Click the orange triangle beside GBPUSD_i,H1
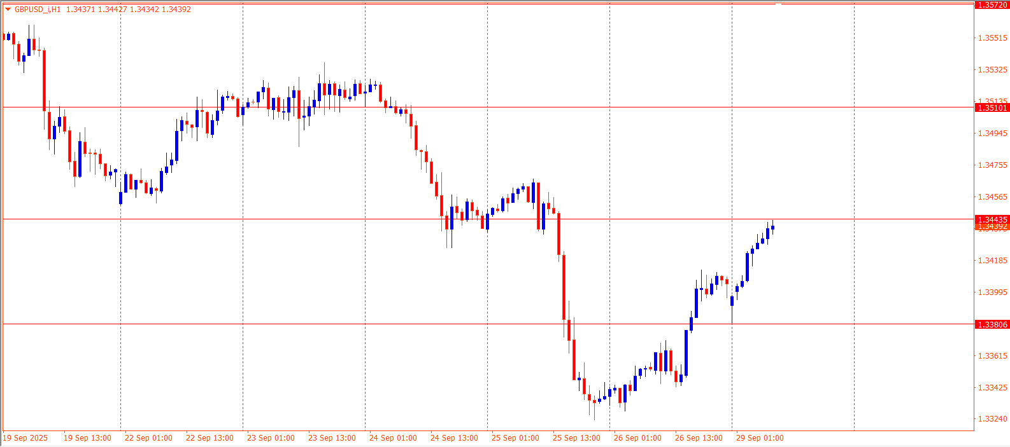The width and height of the screenshot is (1010, 447). coord(8,10)
